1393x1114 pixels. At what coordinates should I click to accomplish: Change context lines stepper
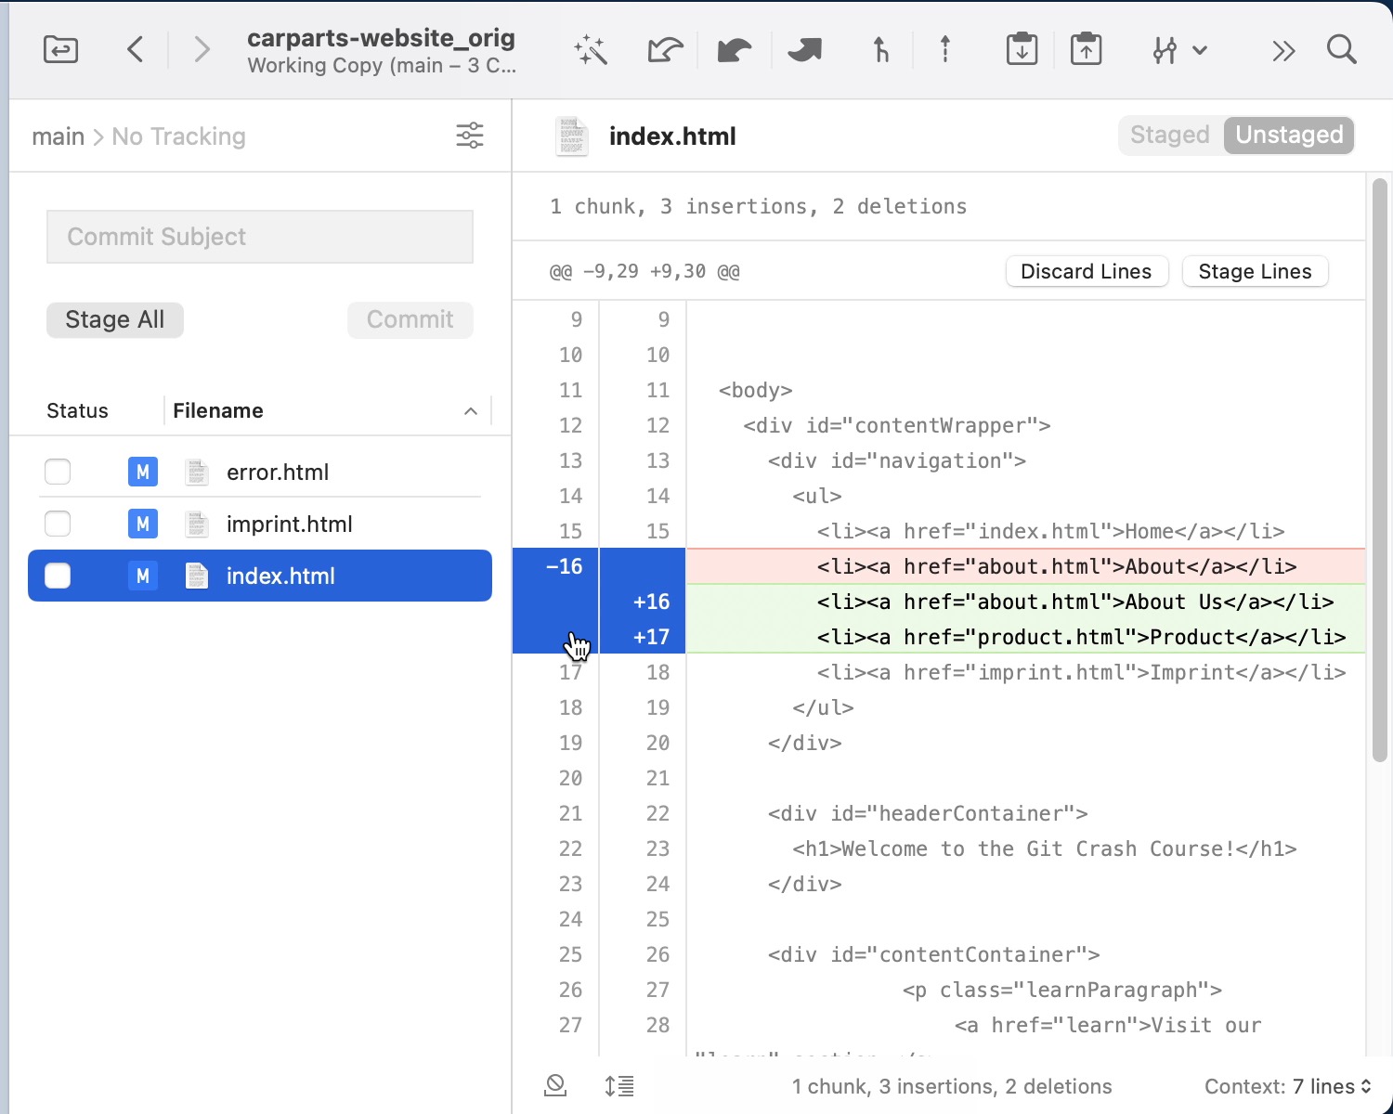click(1331, 1086)
